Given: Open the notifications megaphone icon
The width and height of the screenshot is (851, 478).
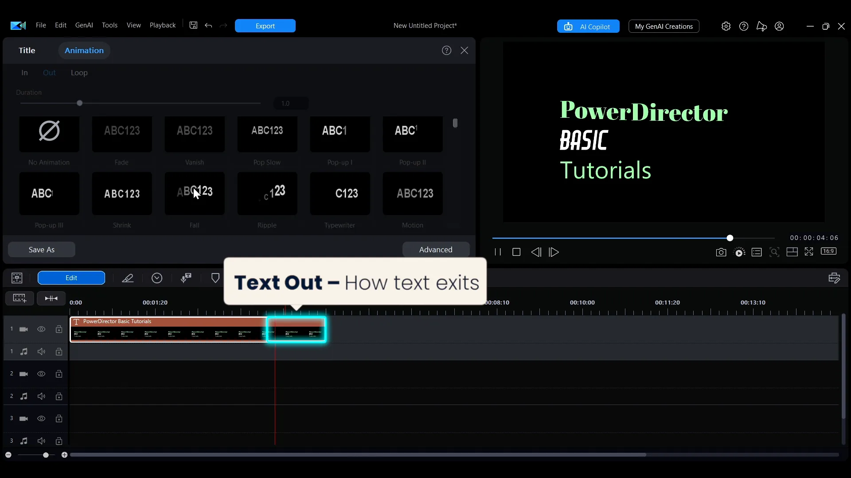Looking at the screenshot, I should point(761,26).
